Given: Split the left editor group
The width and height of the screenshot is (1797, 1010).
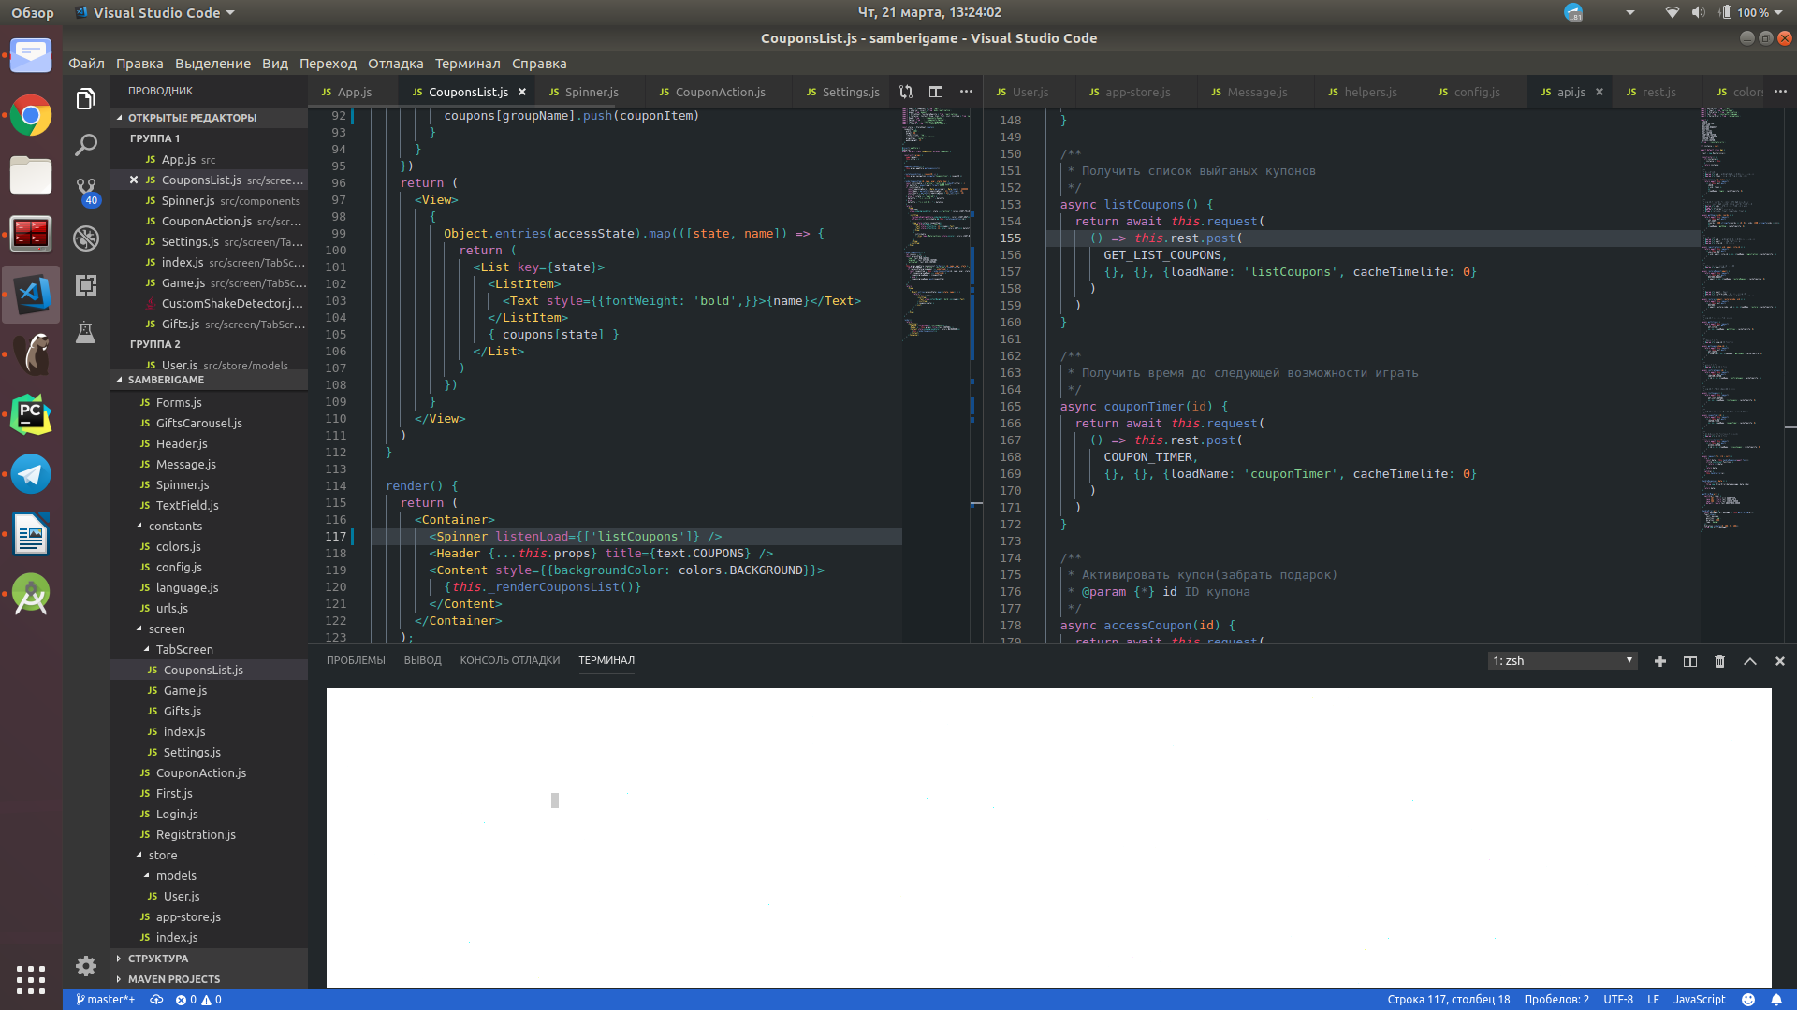Looking at the screenshot, I should pyautogui.click(x=936, y=92).
